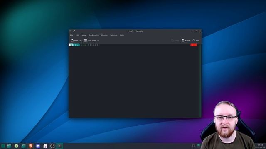The image size is (266, 149).
Task: Open OBS Studio from the taskbar
Action: 52,146
